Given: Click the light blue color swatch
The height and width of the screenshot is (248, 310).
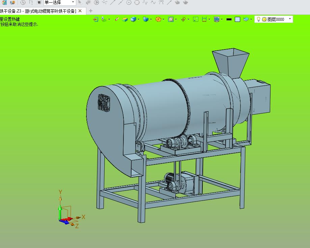Looking at the screenshot, I should coord(237,19).
